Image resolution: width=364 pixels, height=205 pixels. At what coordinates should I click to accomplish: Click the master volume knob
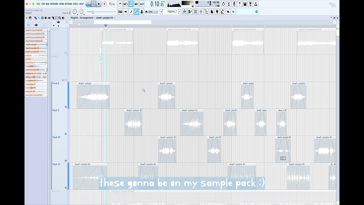(75, 12)
